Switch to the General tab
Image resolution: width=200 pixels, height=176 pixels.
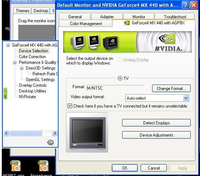pos(75,16)
